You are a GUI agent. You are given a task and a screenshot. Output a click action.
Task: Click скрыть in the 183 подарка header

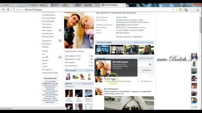coord(89,70)
